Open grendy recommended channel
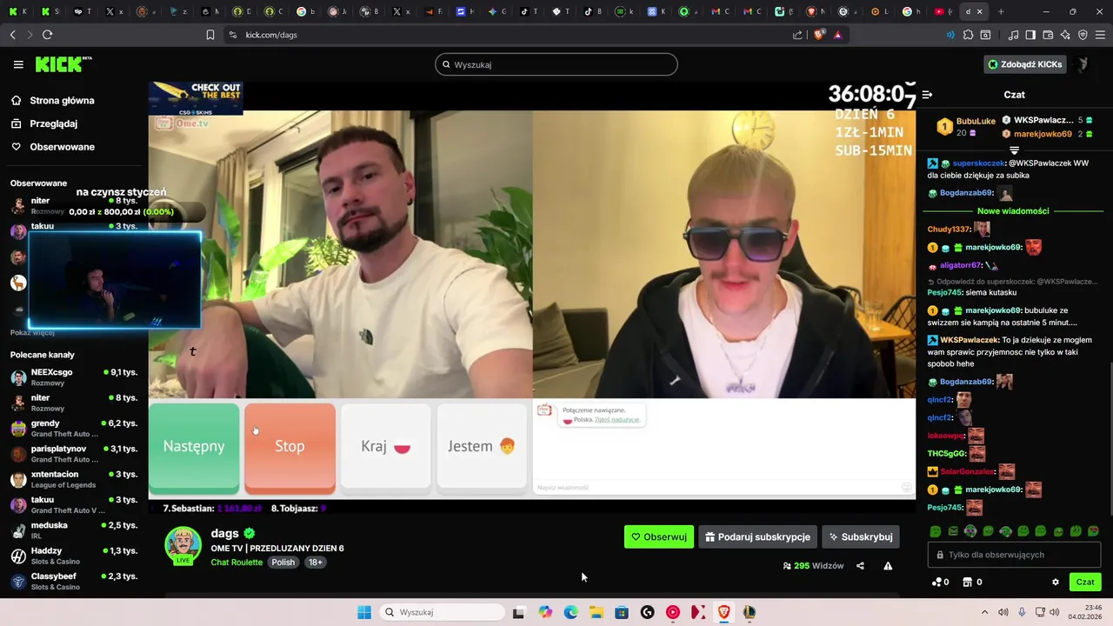The height and width of the screenshot is (626, 1113). pyautogui.click(x=74, y=428)
